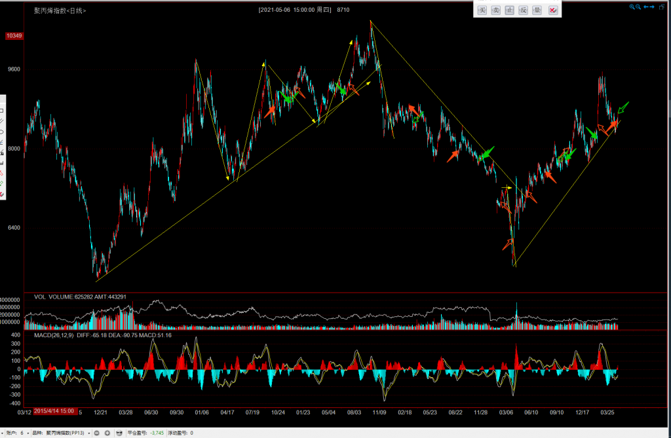Image resolution: width=671 pixels, height=438 pixels.
Task: Click the gray minus circle button in status bar
Action: 97,433
